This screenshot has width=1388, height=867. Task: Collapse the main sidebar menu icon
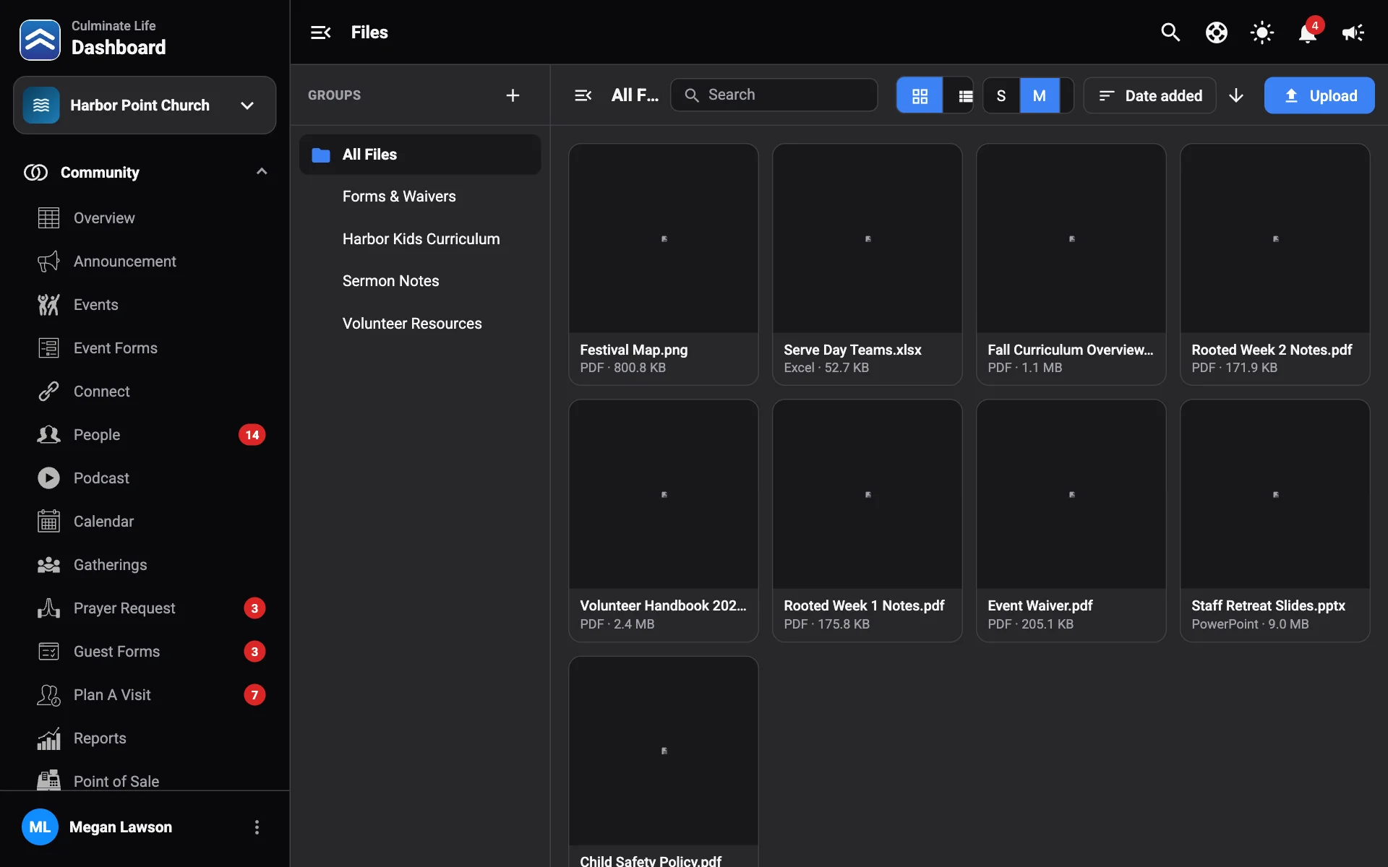coord(320,33)
